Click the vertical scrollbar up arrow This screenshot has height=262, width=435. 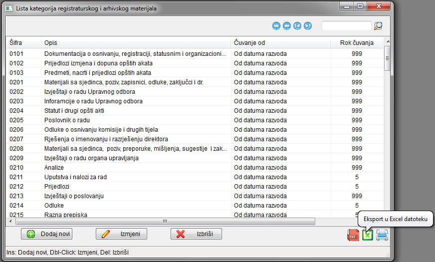point(387,42)
